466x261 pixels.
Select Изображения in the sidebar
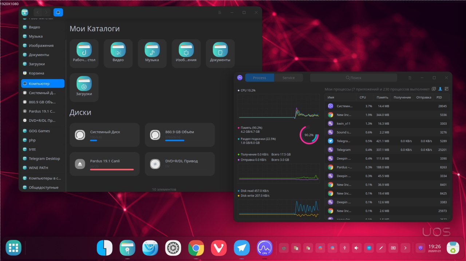tap(43, 45)
